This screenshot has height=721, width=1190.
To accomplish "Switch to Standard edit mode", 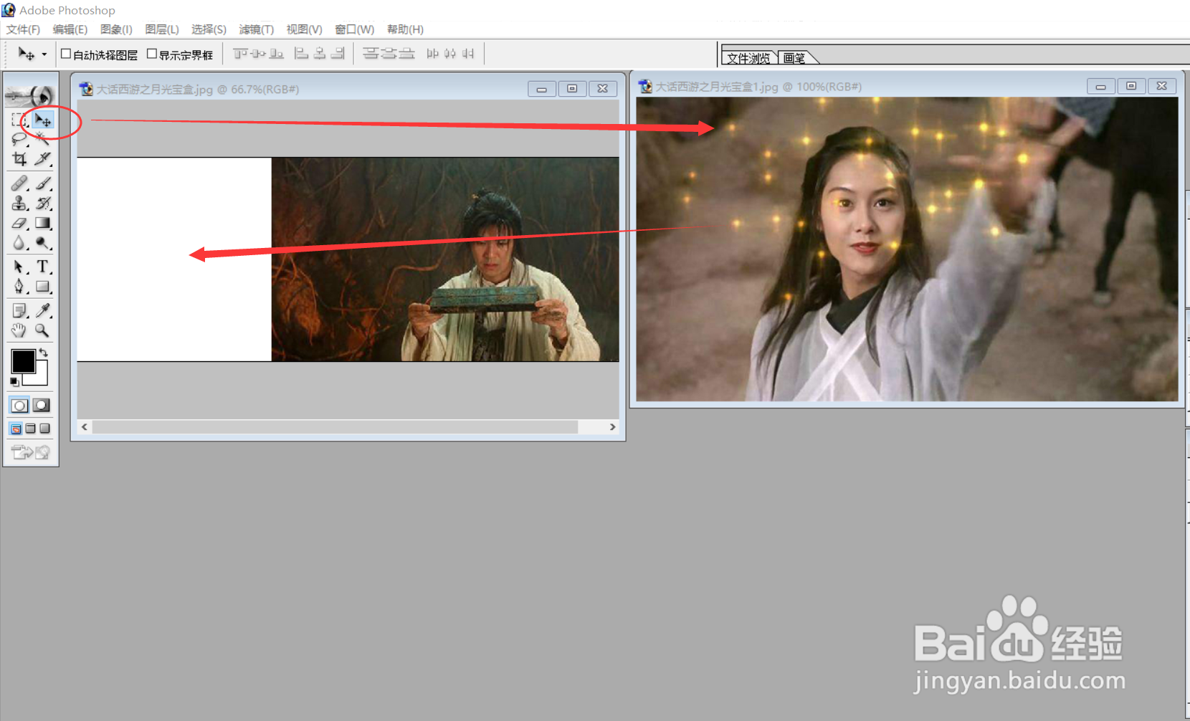I will click(x=19, y=406).
